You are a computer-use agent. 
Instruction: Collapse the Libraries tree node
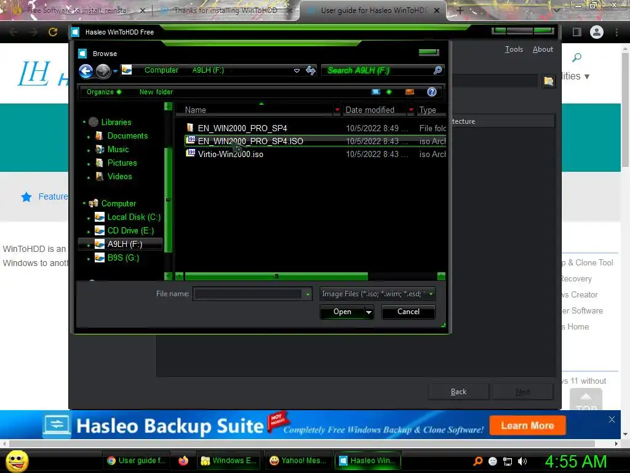tap(84, 122)
